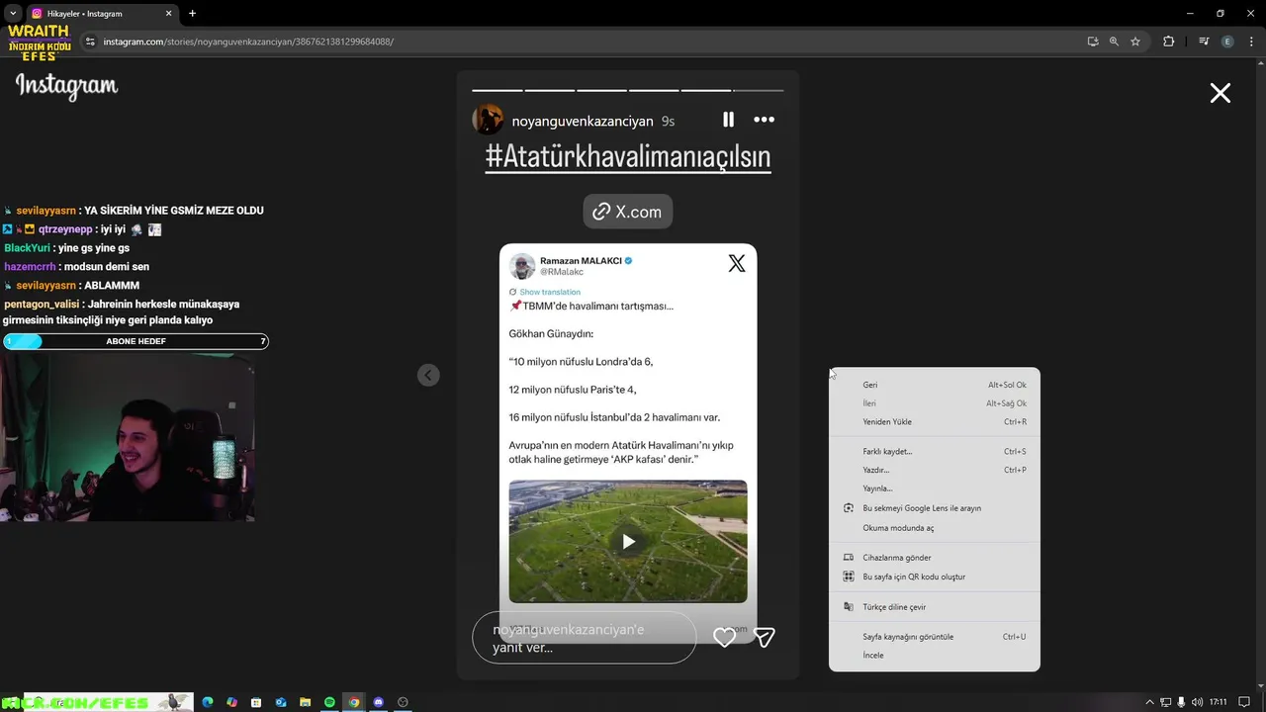This screenshot has height=712, width=1266.
Task: Play the embedded tweet video
Action: coord(628,542)
